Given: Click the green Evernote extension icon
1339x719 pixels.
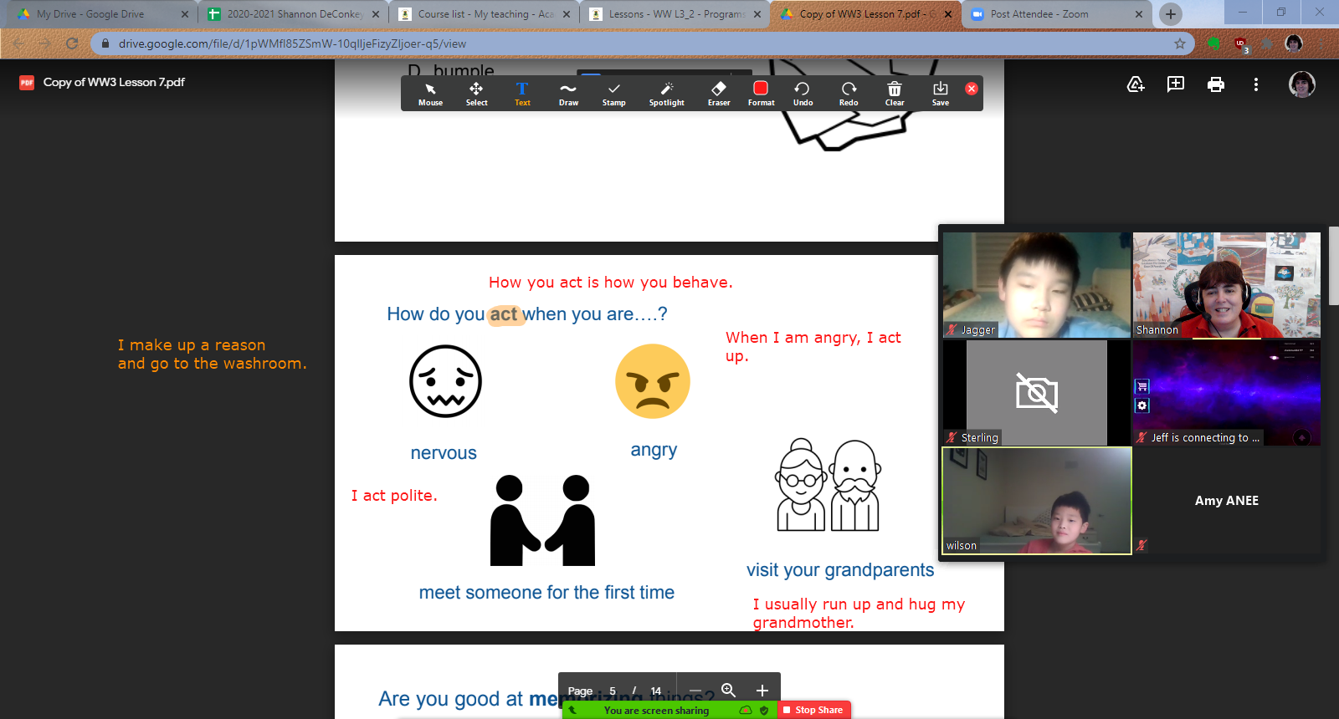Looking at the screenshot, I should (x=1213, y=43).
